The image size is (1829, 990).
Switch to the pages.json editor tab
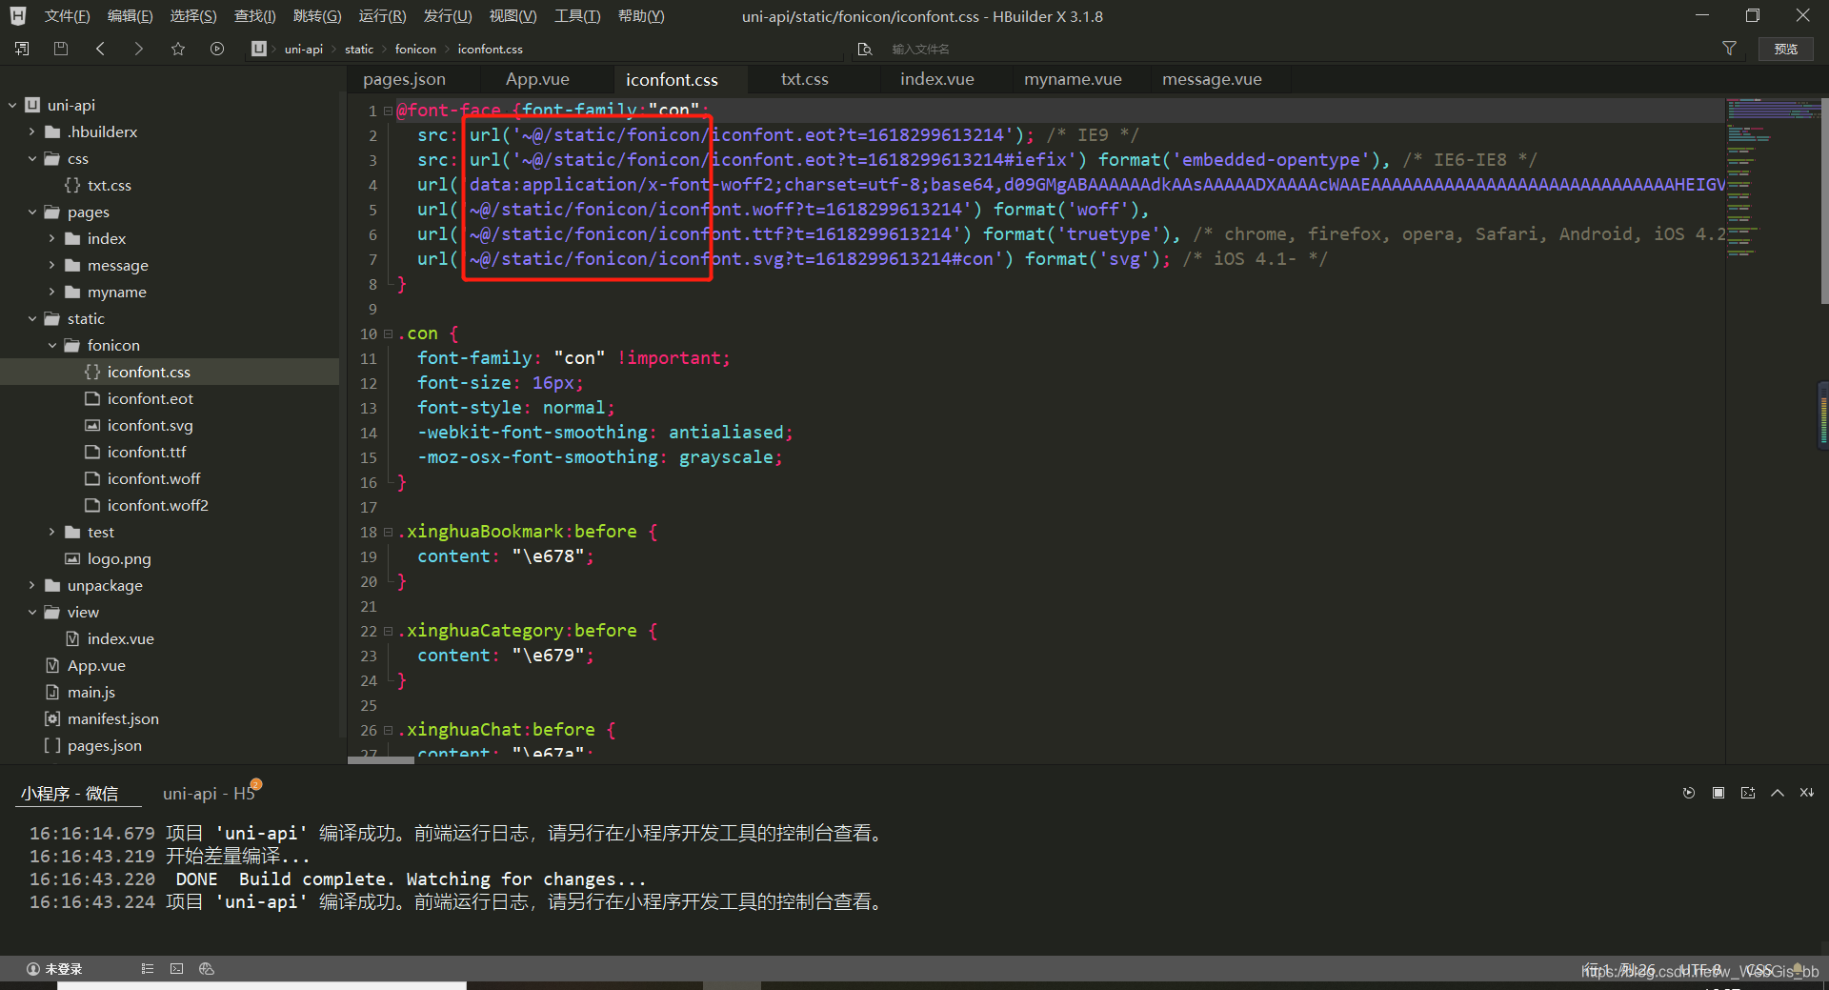[404, 79]
